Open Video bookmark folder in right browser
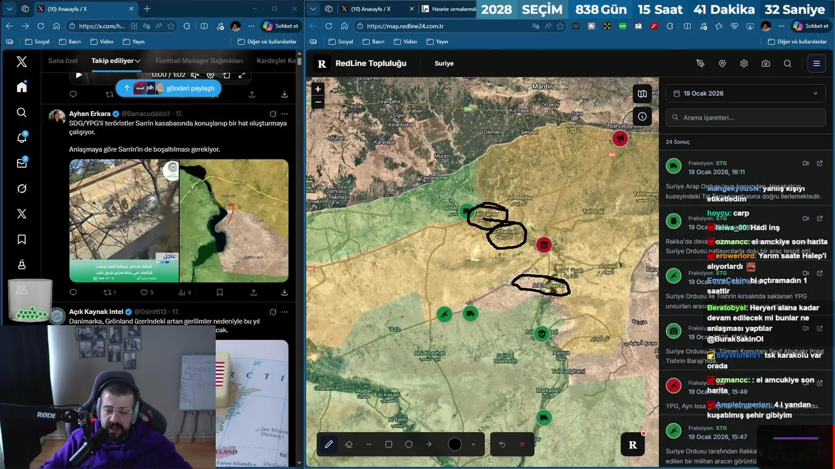835x469 pixels. tap(406, 42)
